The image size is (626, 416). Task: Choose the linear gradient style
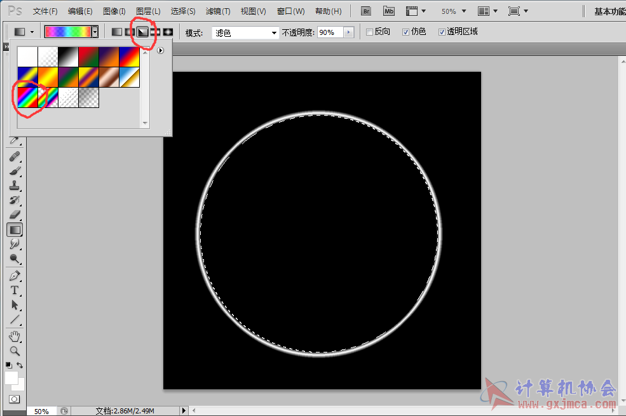[116, 32]
